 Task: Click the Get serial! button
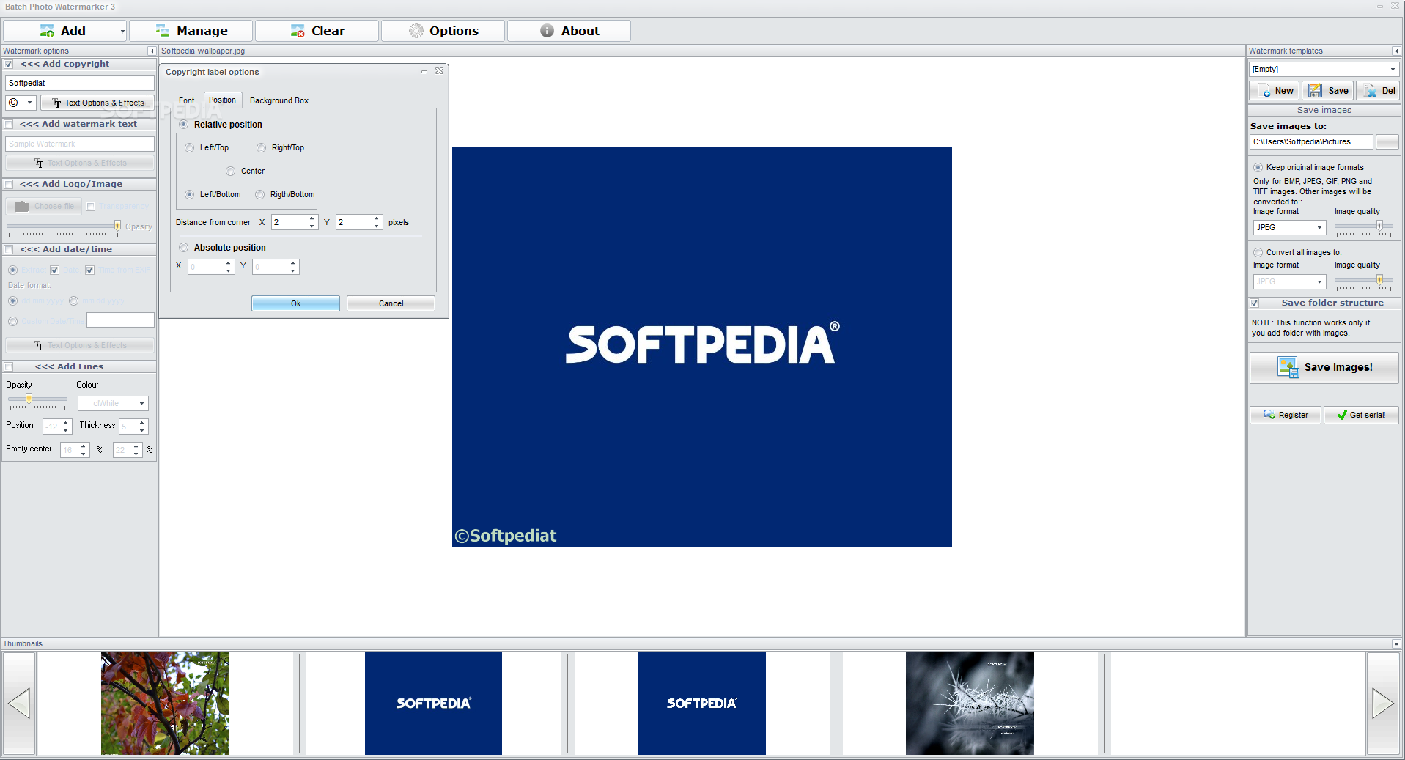pyautogui.click(x=1361, y=415)
